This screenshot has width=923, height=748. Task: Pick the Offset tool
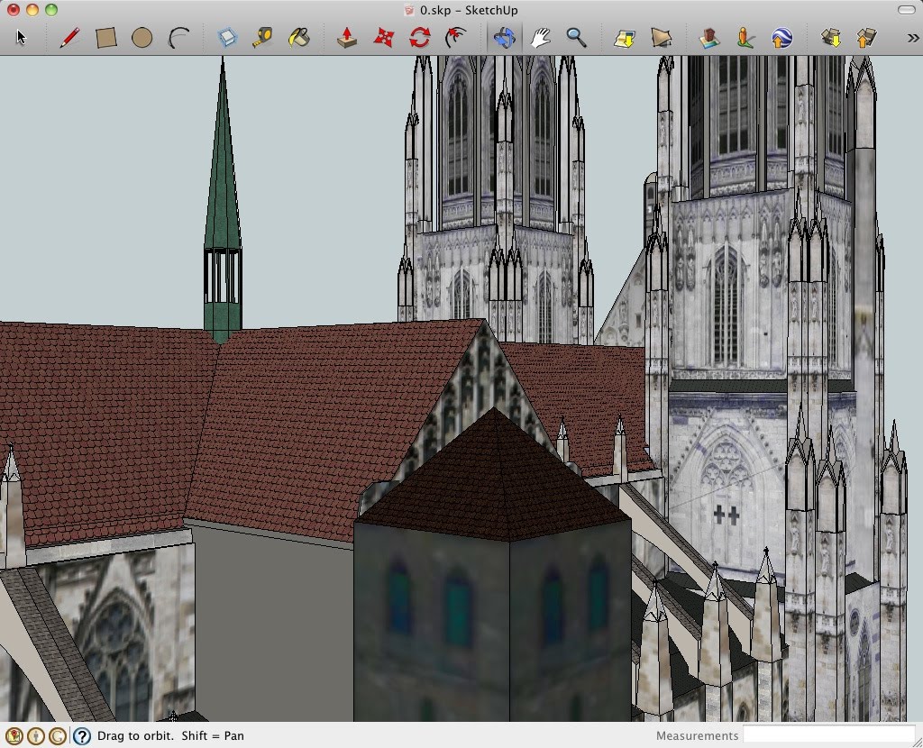[456, 38]
